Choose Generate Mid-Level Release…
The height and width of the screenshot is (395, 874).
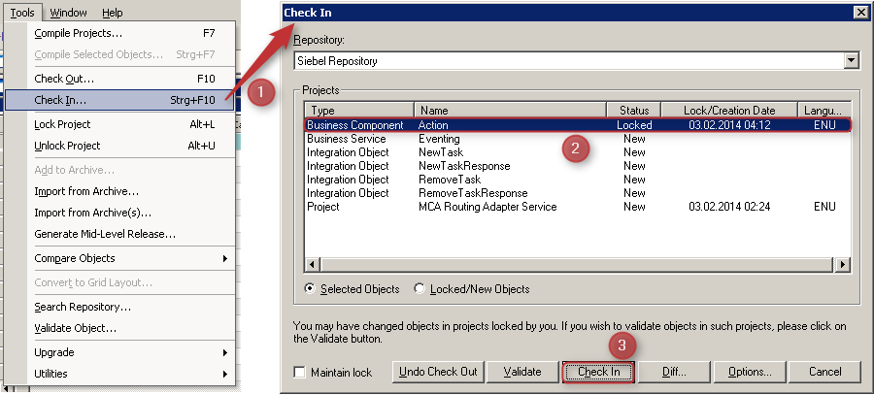(119, 234)
